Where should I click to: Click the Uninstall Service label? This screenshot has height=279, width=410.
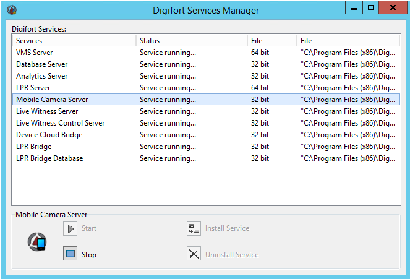click(x=232, y=255)
